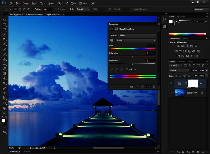The width and height of the screenshot is (210, 154).
Task: Open the Master channel dropdown
Action: pyautogui.click(x=136, y=40)
